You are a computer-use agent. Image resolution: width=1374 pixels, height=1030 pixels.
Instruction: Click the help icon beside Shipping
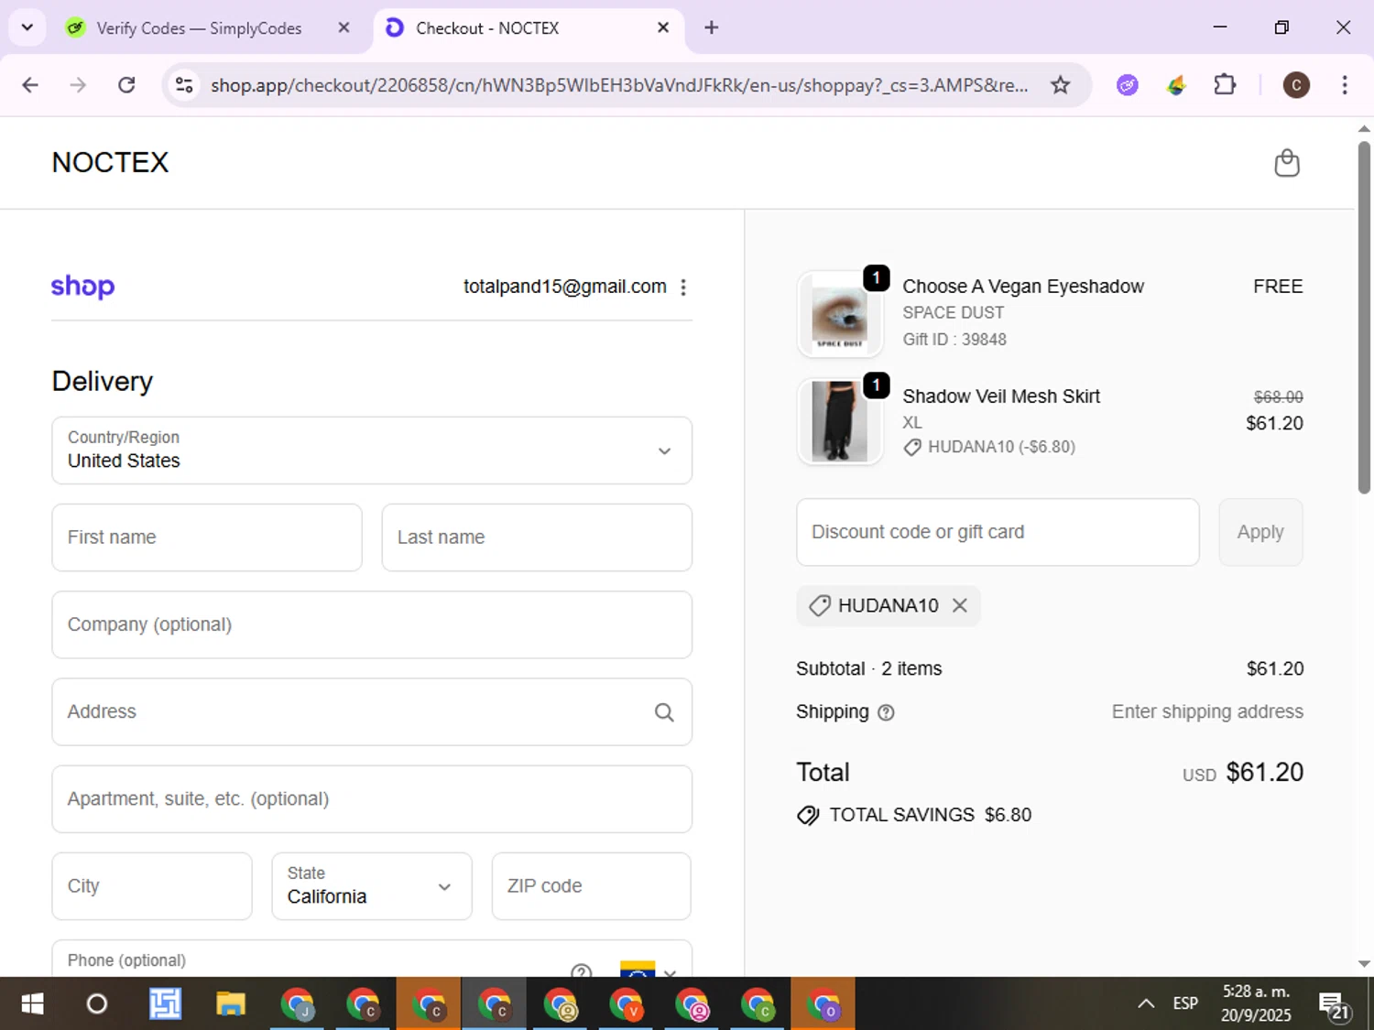[886, 712]
